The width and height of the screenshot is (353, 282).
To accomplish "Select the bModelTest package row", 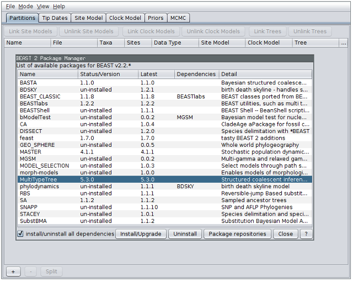I will pyautogui.click(x=165, y=118).
